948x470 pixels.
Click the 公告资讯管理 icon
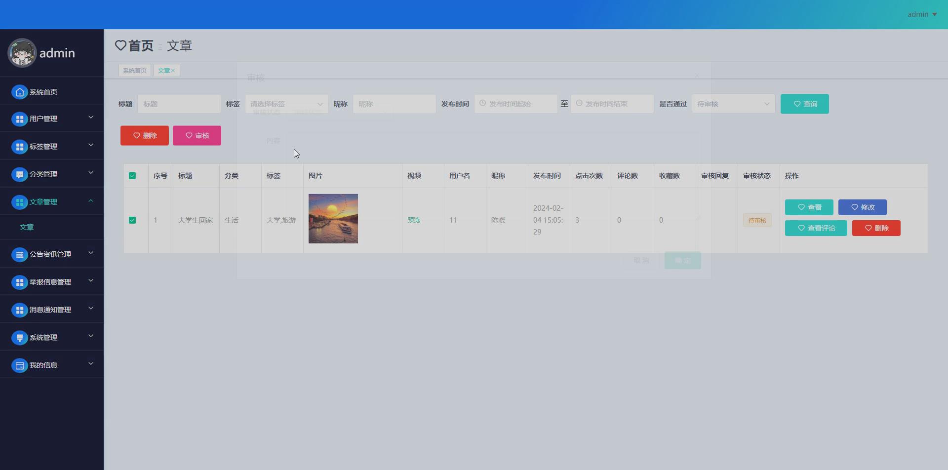[19, 254]
